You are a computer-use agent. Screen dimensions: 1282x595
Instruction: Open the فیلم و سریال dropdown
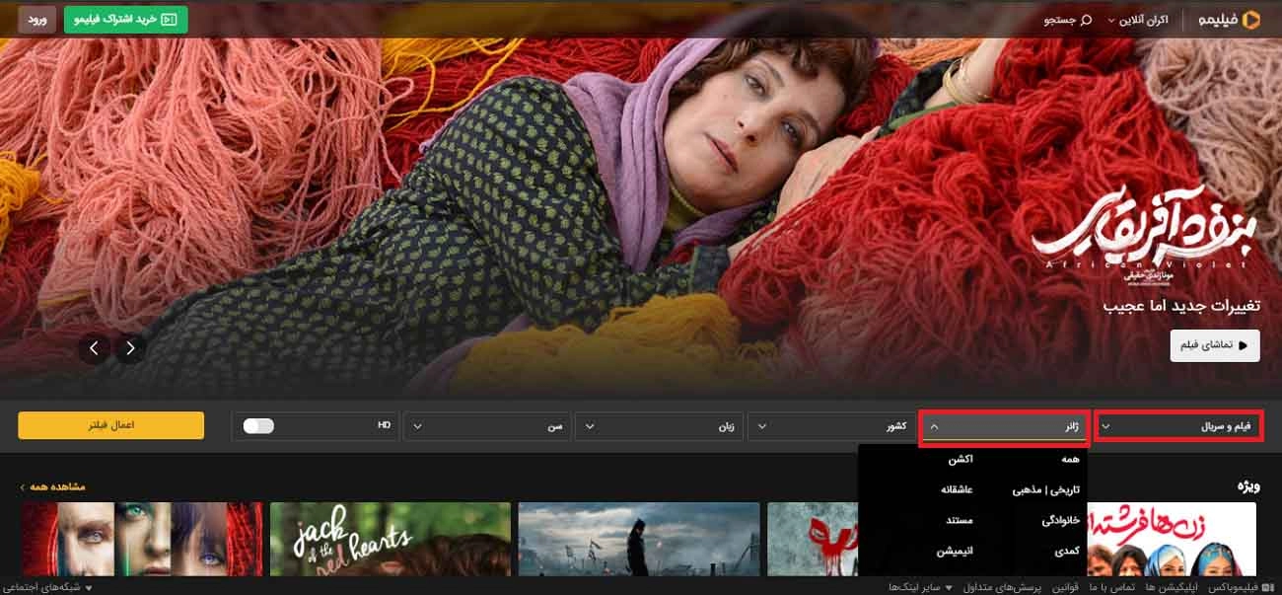[1179, 426]
